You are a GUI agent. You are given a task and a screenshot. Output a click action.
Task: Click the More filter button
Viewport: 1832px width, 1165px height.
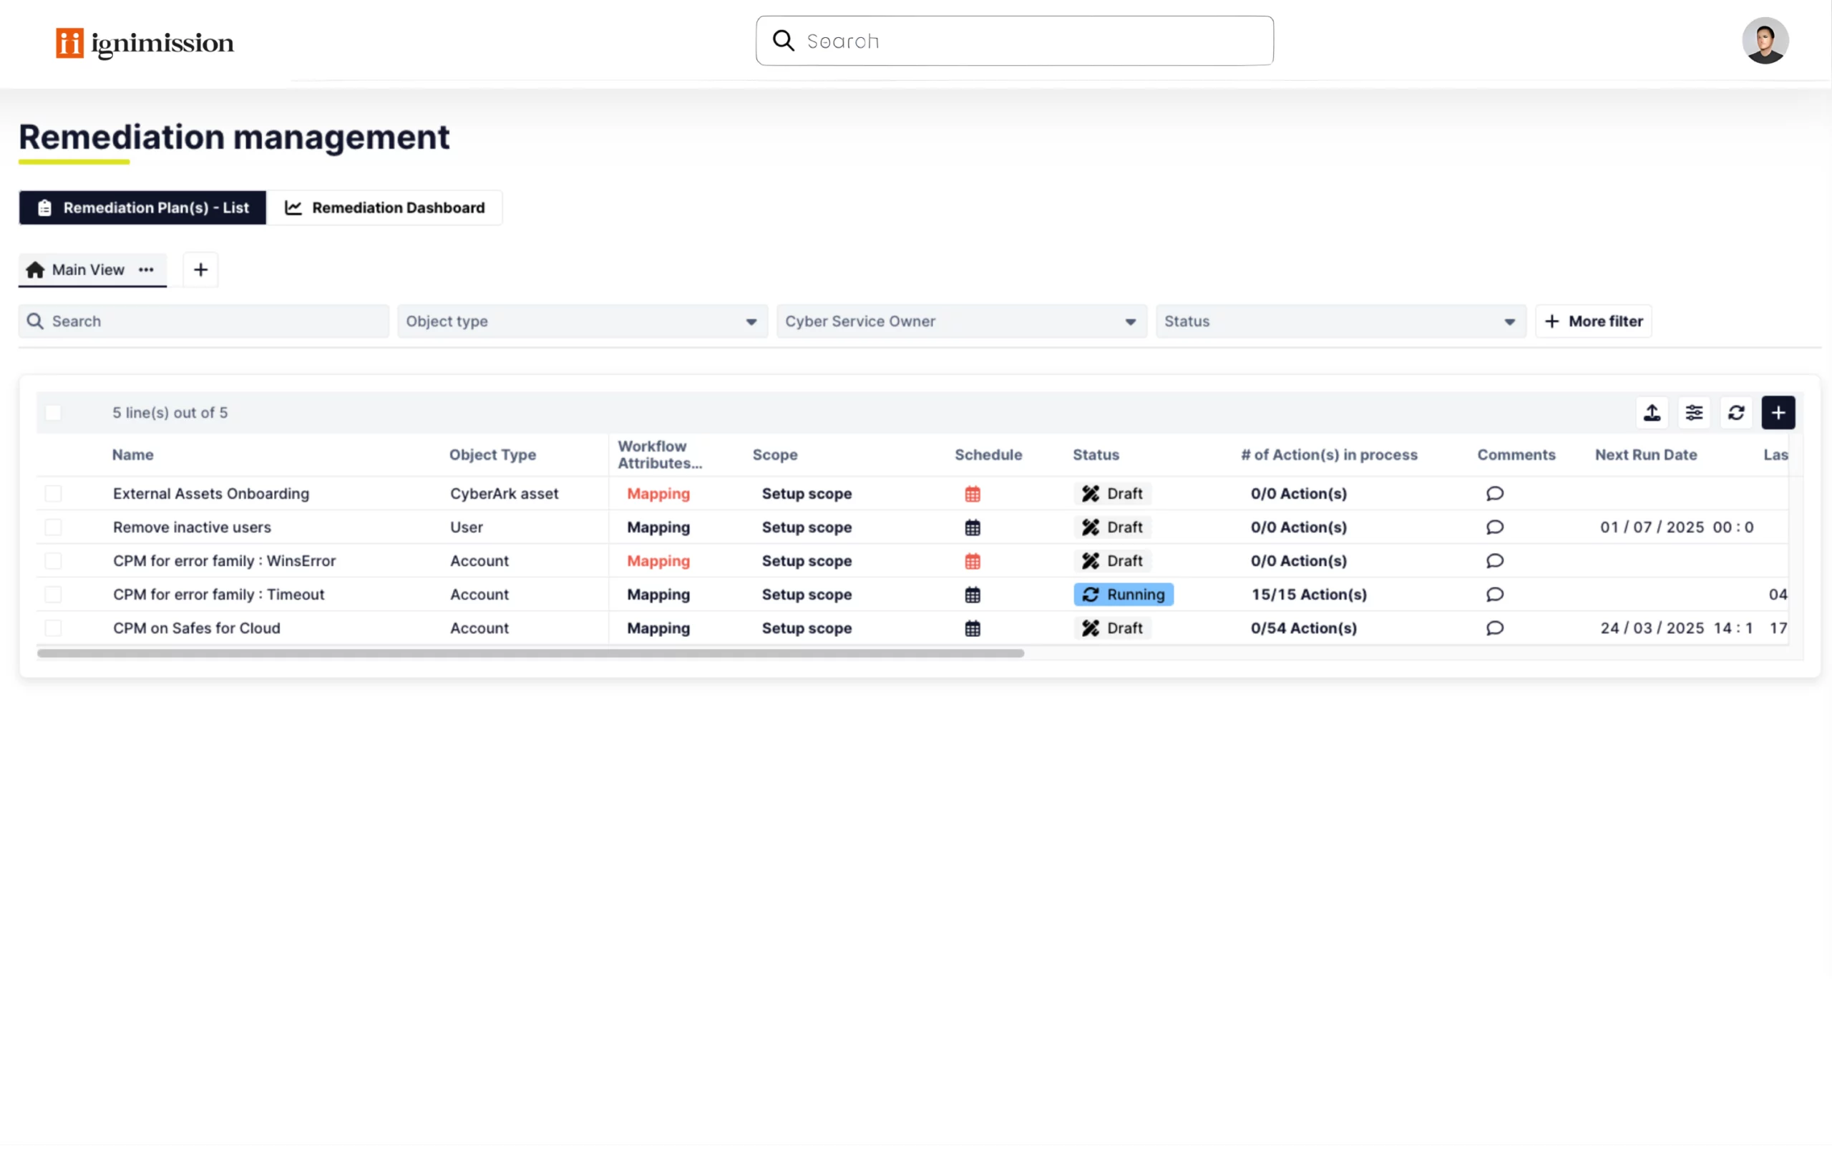pos(1593,321)
